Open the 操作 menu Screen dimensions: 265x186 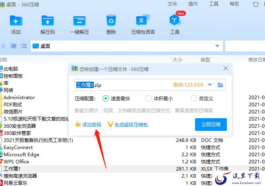(x=193, y=4)
